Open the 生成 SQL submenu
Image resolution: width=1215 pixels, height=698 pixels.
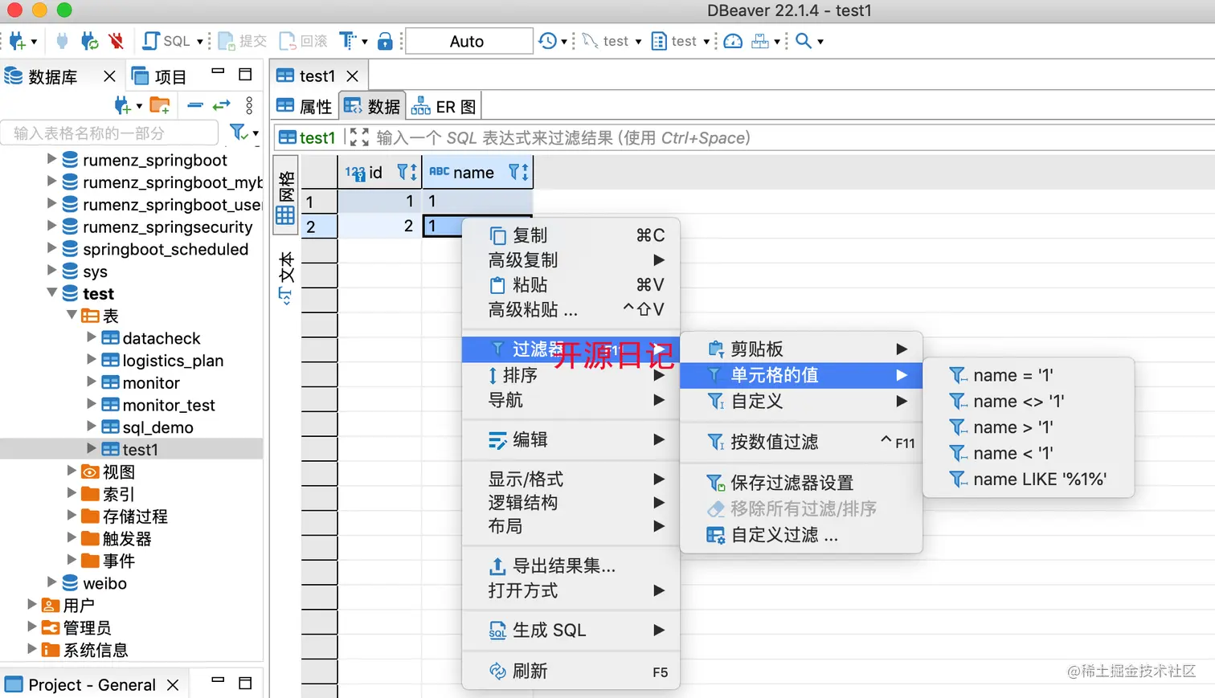tap(571, 630)
